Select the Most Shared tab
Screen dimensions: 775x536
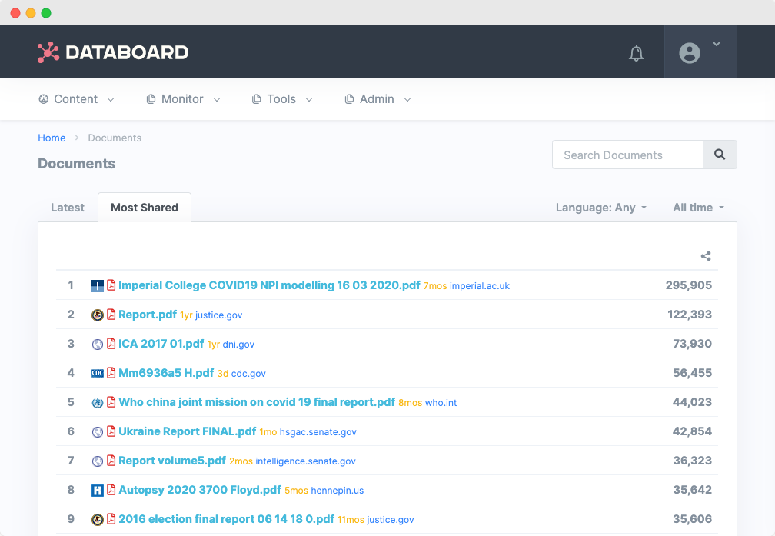tap(145, 208)
